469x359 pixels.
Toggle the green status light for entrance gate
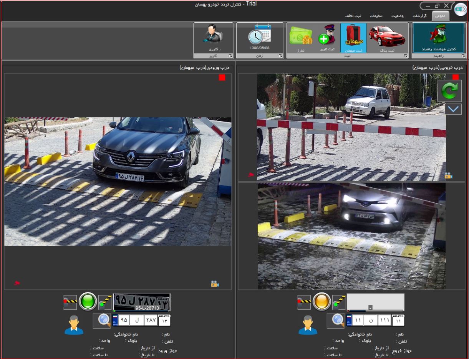point(88,301)
